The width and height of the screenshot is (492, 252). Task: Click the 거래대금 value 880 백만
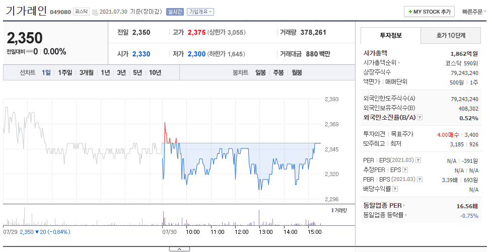pyautogui.click(x=318, y=54)
